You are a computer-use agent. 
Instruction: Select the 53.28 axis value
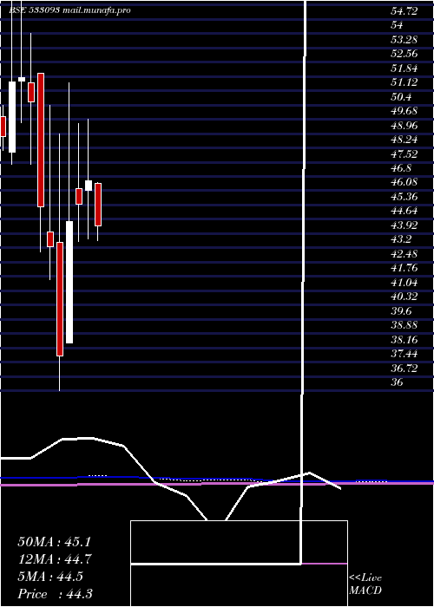tap(404, 40)
